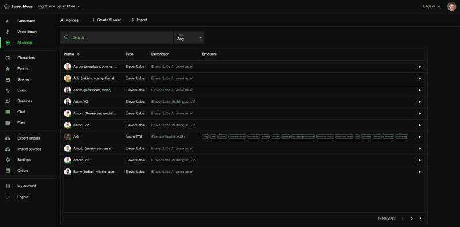Screen dimensions: 460x227
Task: Open Export targets cloud icon
Action: [8, 138]
